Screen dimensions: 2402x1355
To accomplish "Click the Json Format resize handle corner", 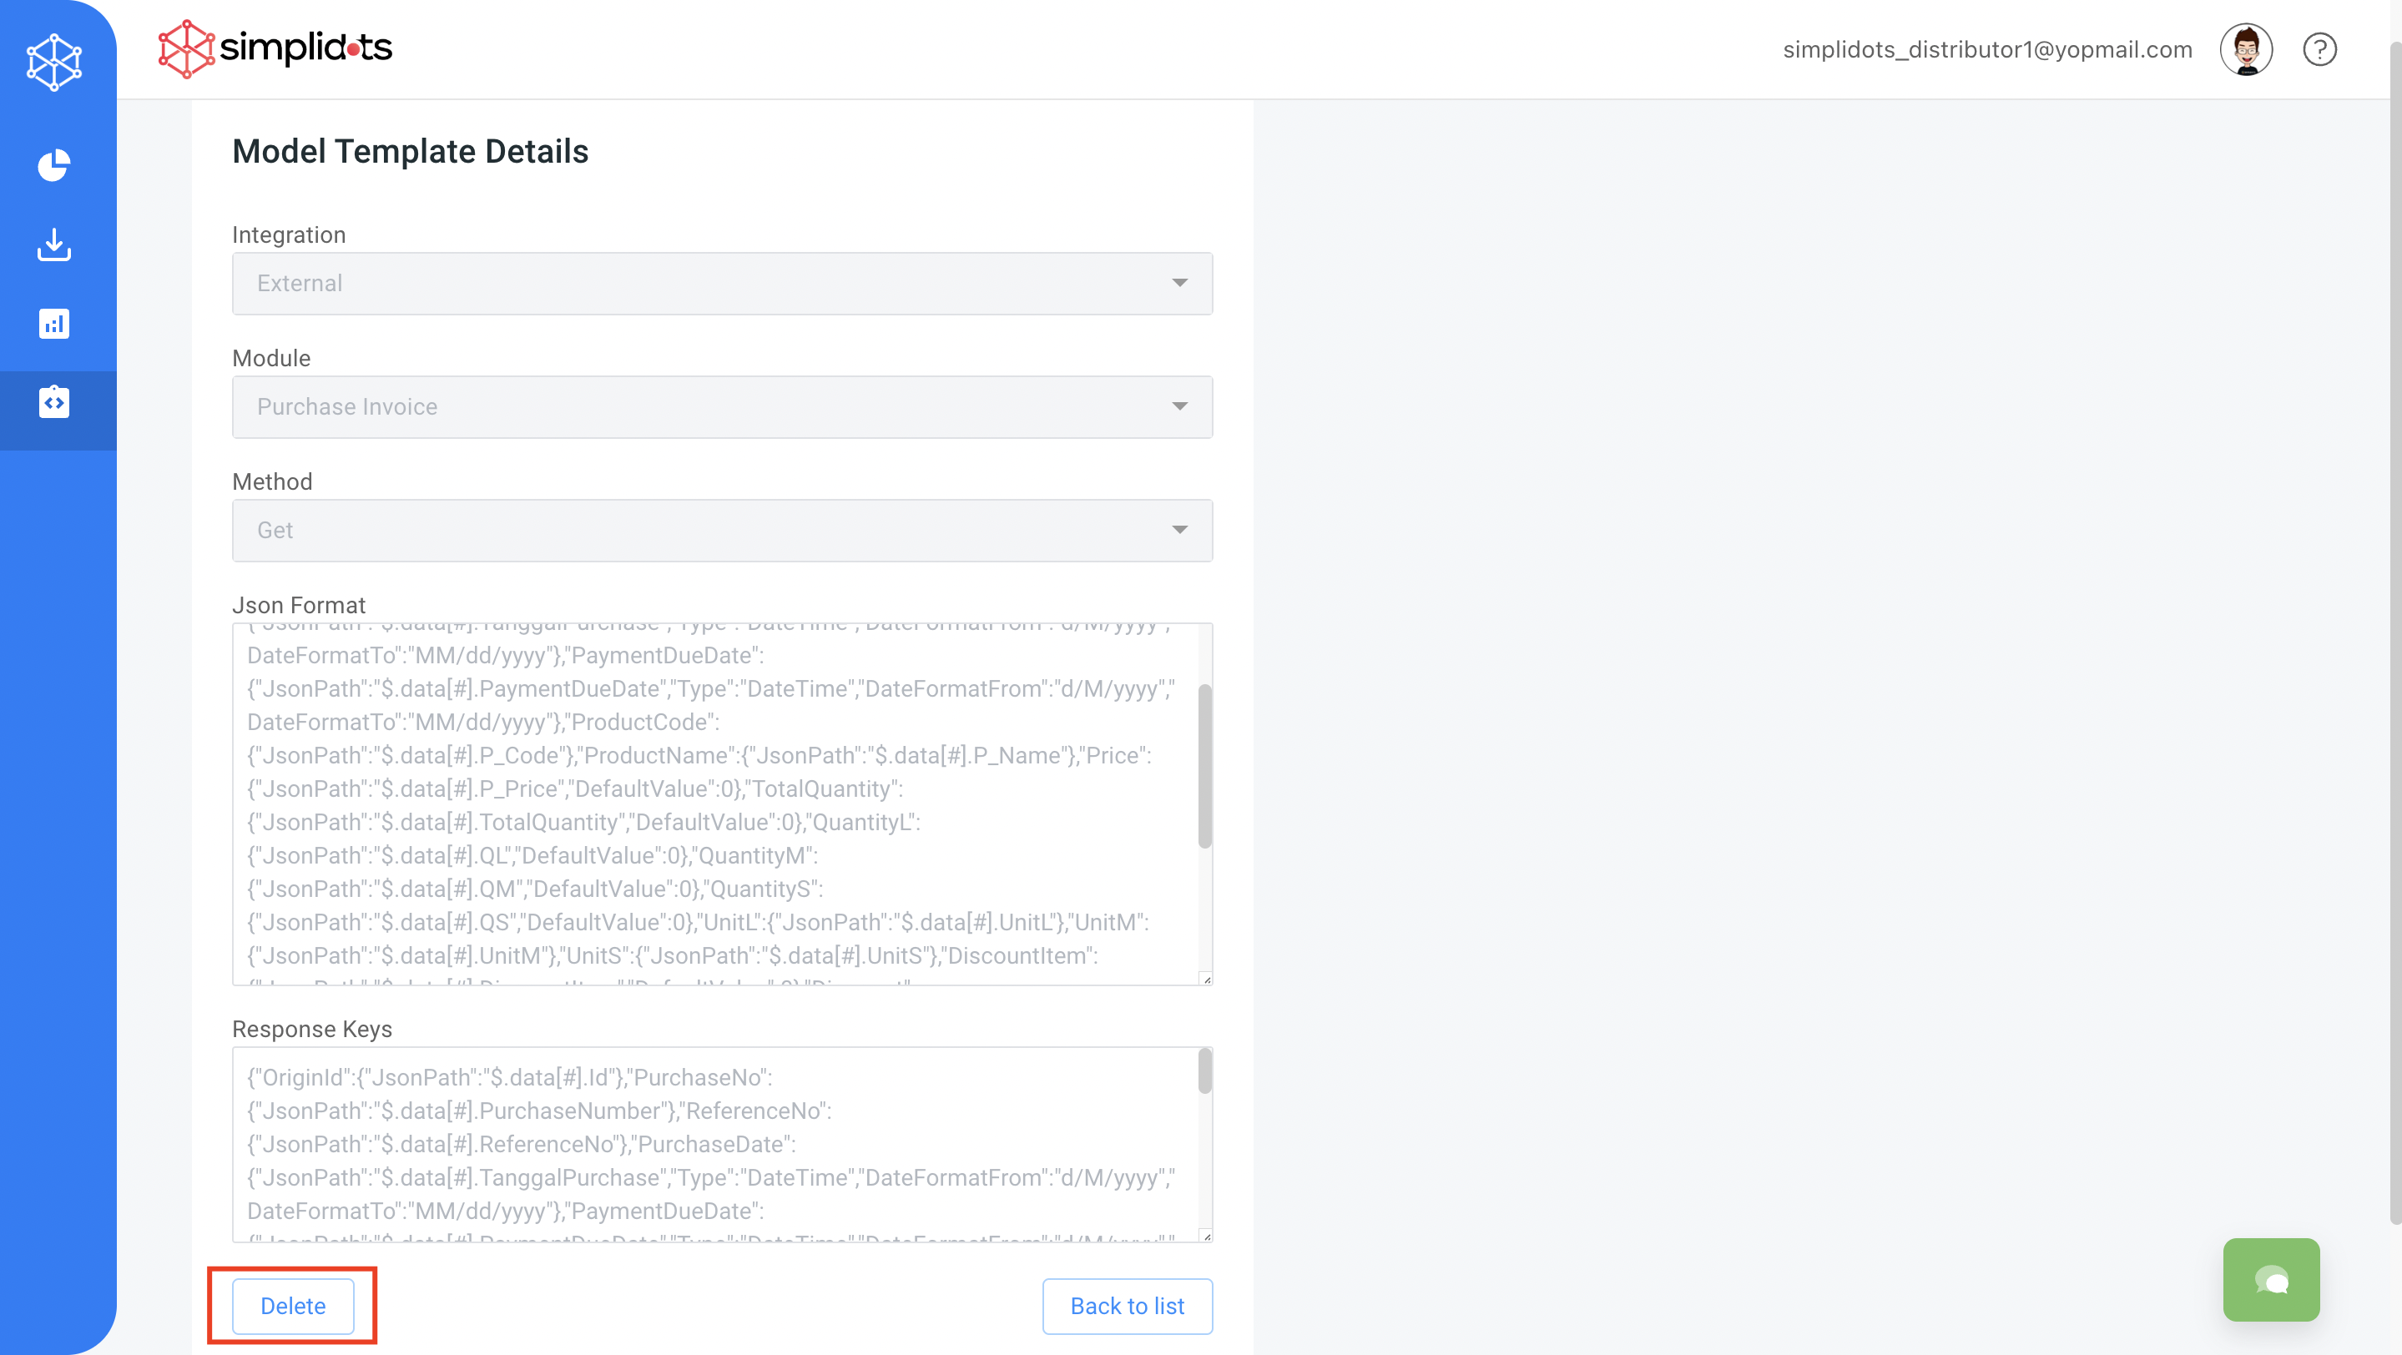I will pyautogui.click(x=1206, y=979).
